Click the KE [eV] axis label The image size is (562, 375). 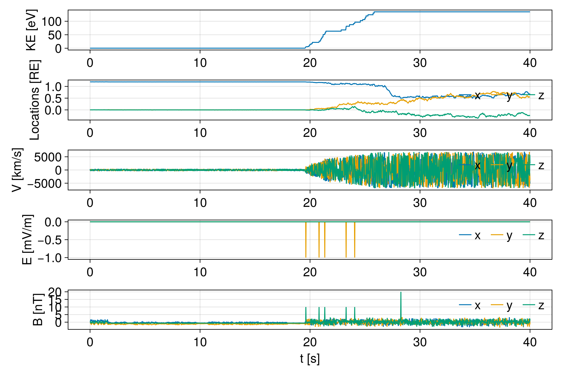coord(31,30)
